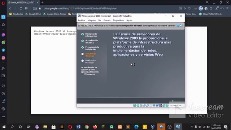This screenshot has height=130, width=231.
Task: Open the Máquina menu in VirtualBox
Action: pyautogui.click(x=91, y=20)
